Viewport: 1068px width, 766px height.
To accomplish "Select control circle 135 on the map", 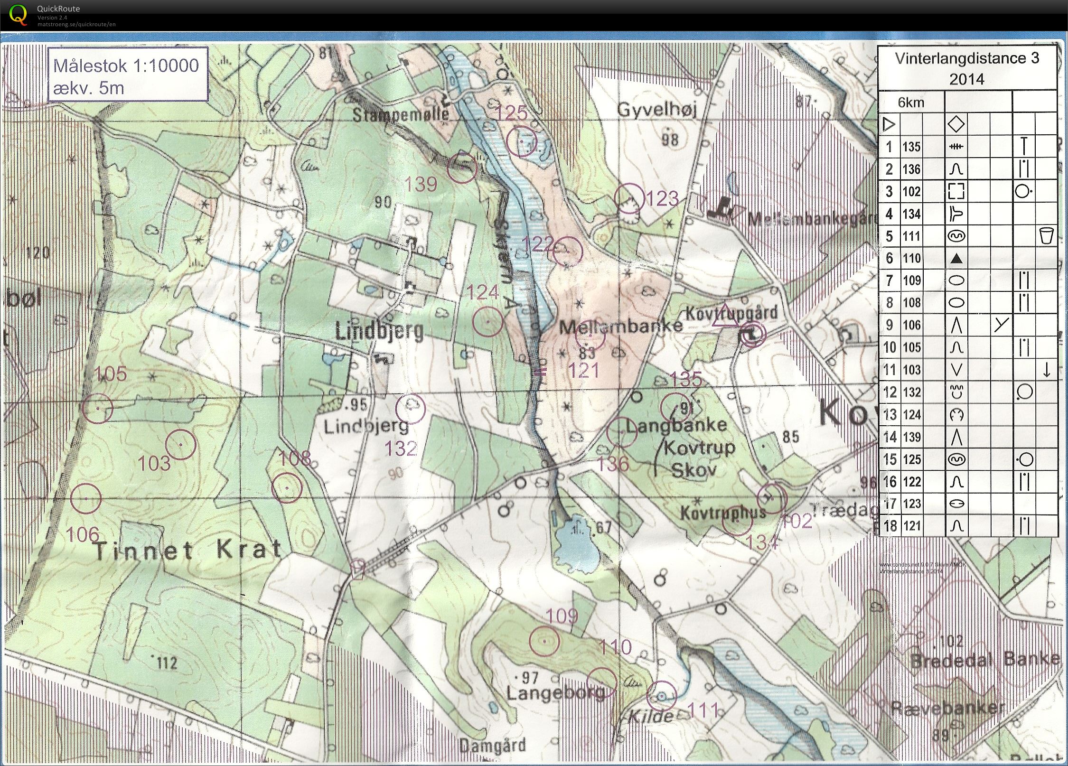I will click(676, 407).
